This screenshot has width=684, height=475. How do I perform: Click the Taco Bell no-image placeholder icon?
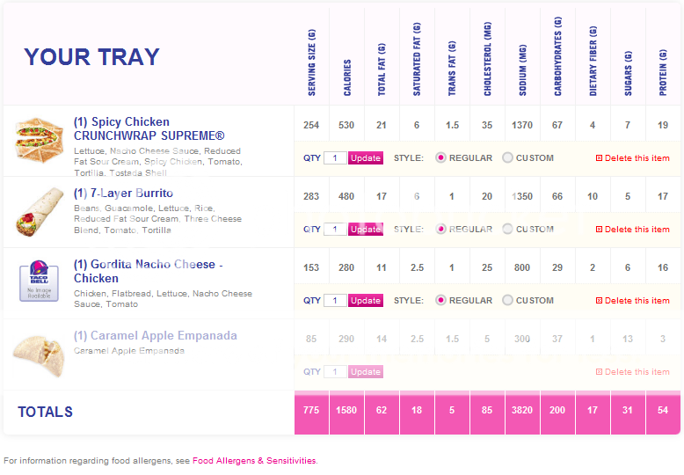(38, 281)
